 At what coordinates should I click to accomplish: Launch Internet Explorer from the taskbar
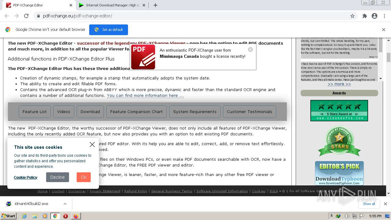coord(24,216)
